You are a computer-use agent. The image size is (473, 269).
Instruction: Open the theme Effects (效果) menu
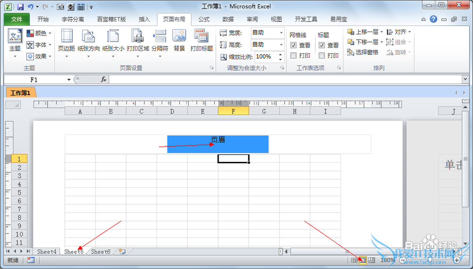pos(39,56)
